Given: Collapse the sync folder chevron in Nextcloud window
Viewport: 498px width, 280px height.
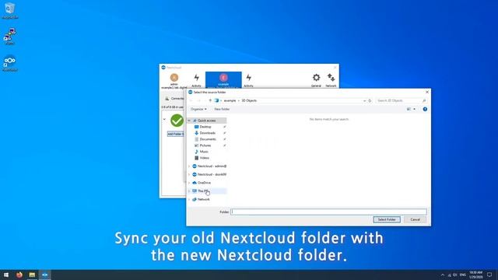Looking at the screenshot, I should (164, 119).
